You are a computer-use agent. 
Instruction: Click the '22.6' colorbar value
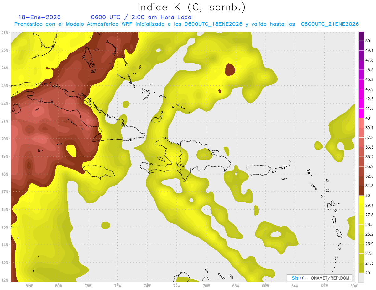tap(369, 253)
